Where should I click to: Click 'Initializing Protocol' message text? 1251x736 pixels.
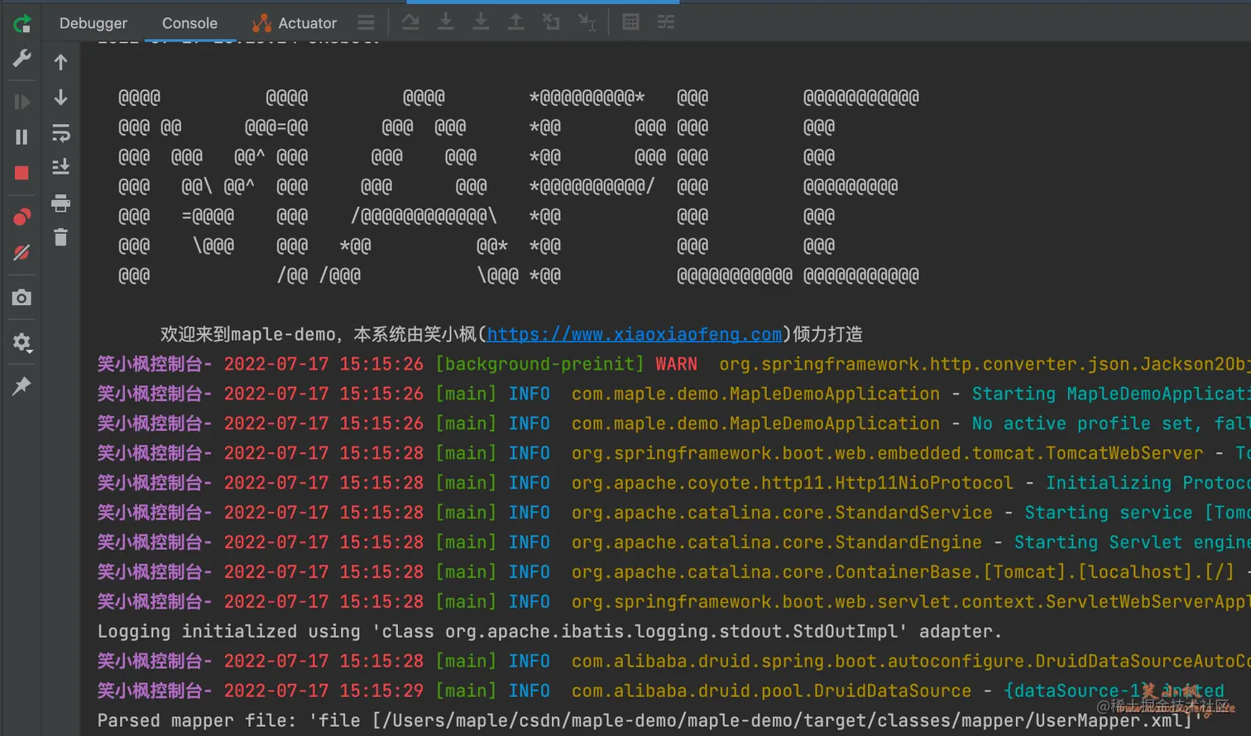point(1148,483)
